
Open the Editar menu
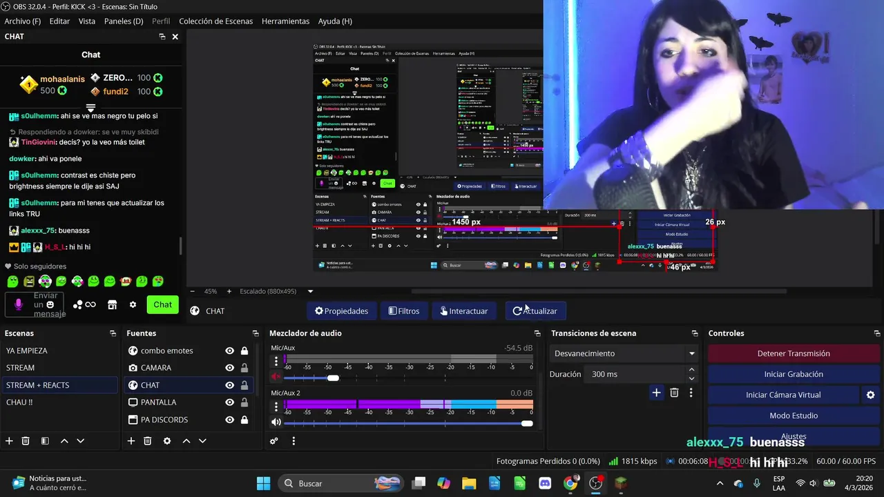tap(59, 21)
